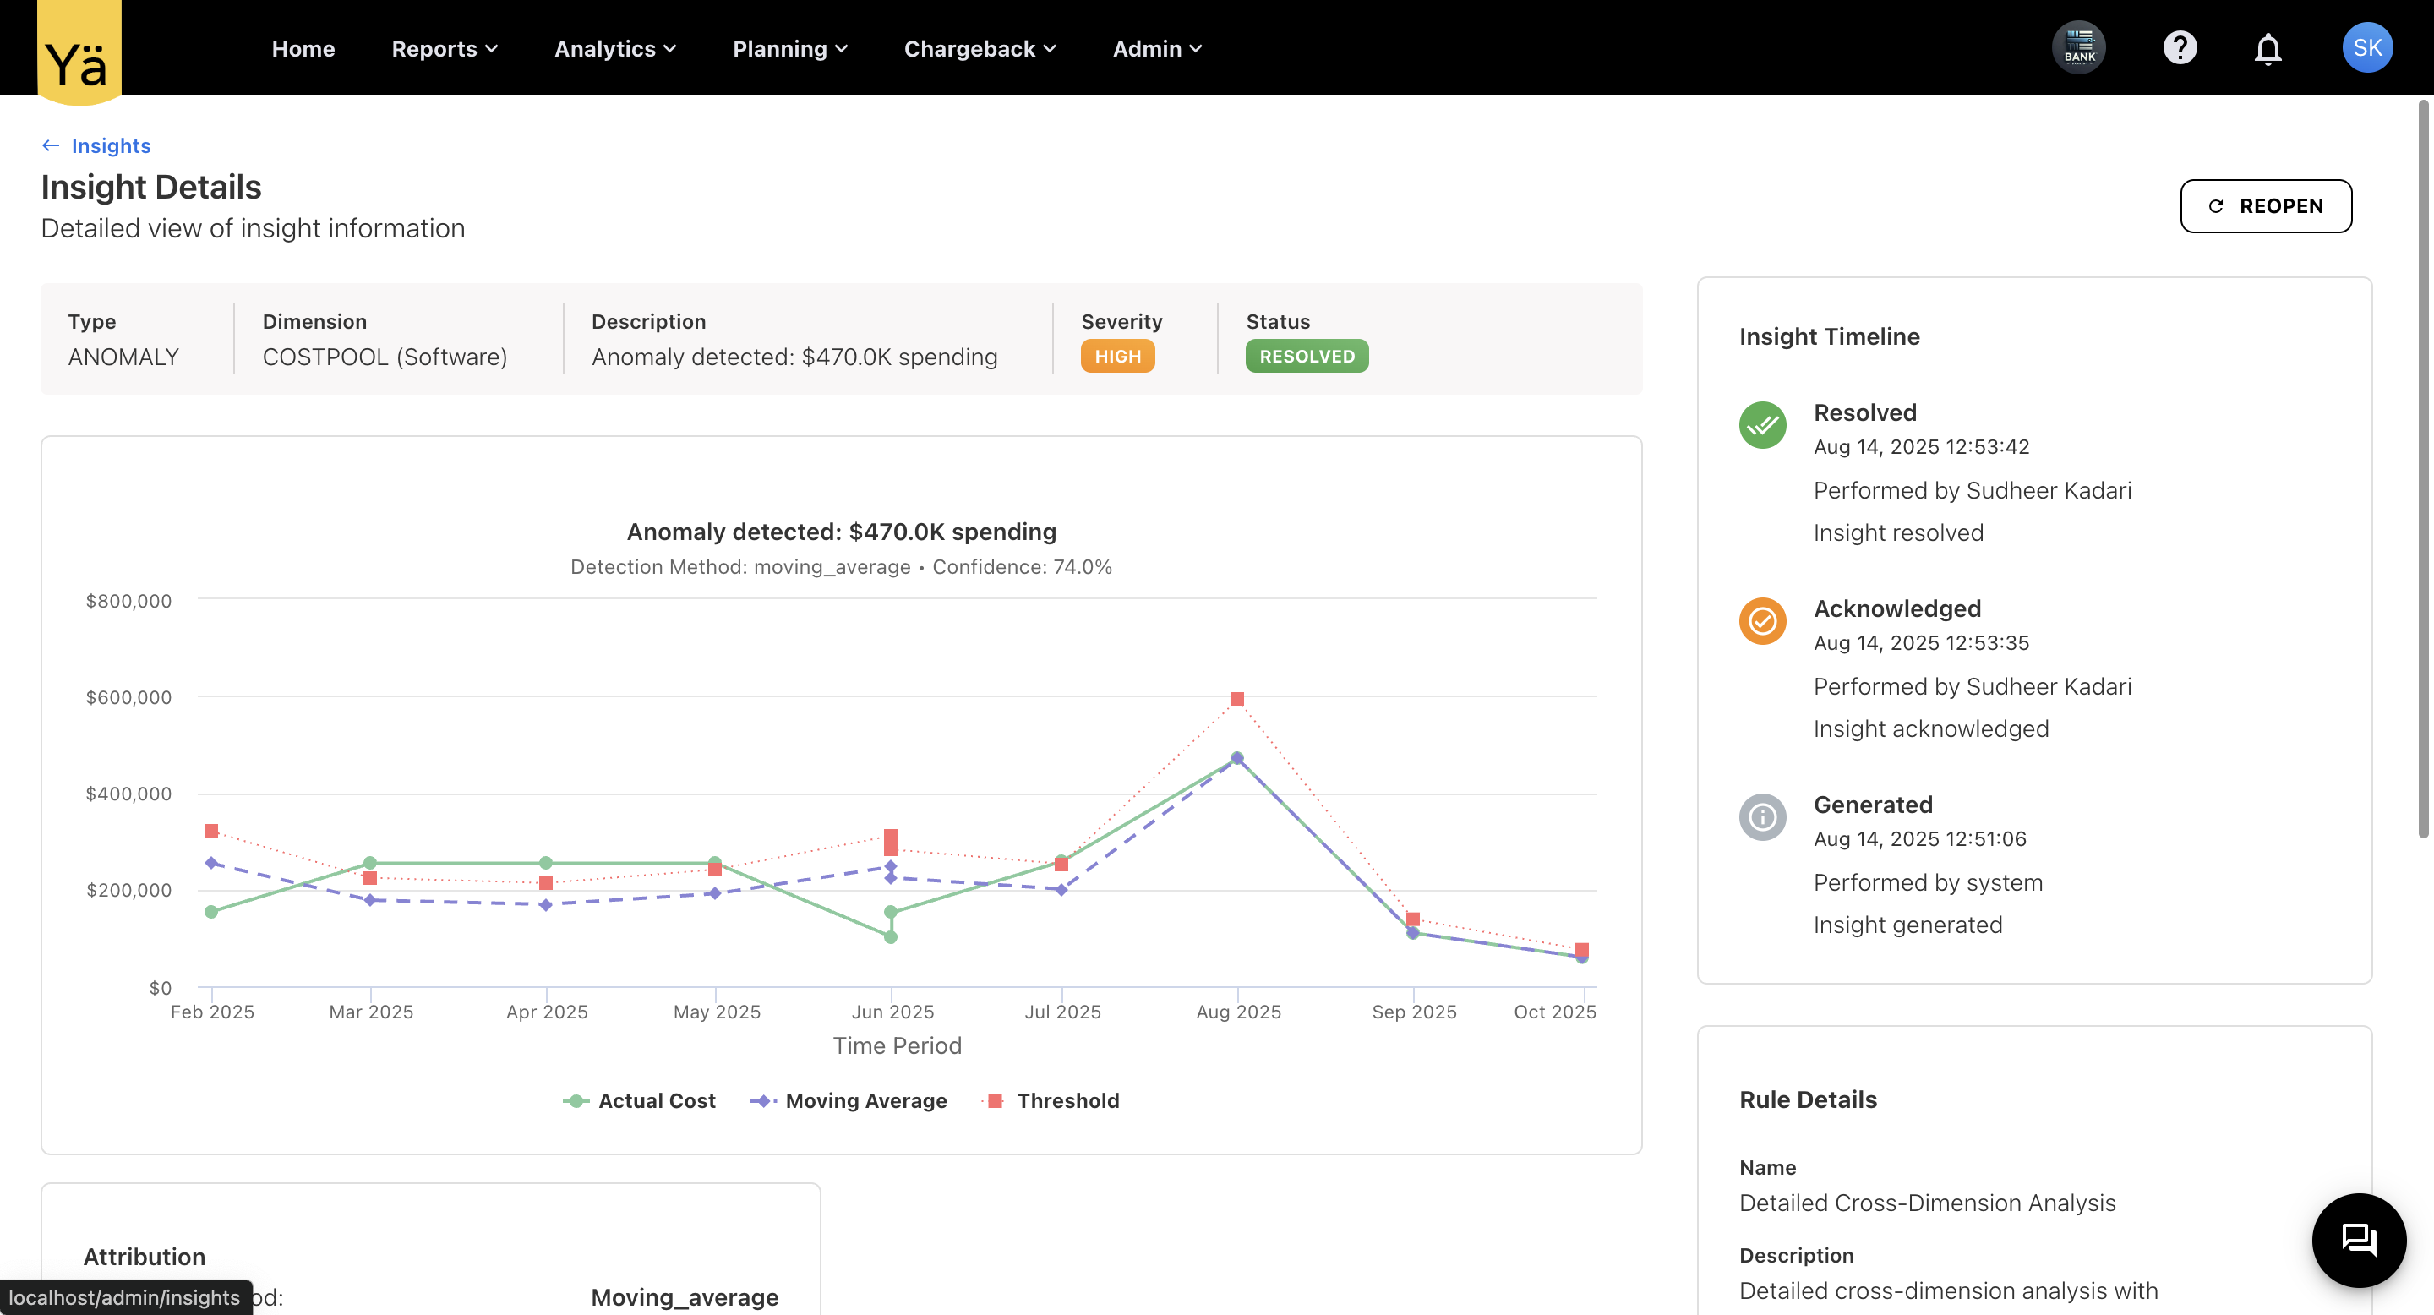This screenshot has height=1315, width=2434.
Task: Select Home in the navigation bar
Action: pos(303,48)
